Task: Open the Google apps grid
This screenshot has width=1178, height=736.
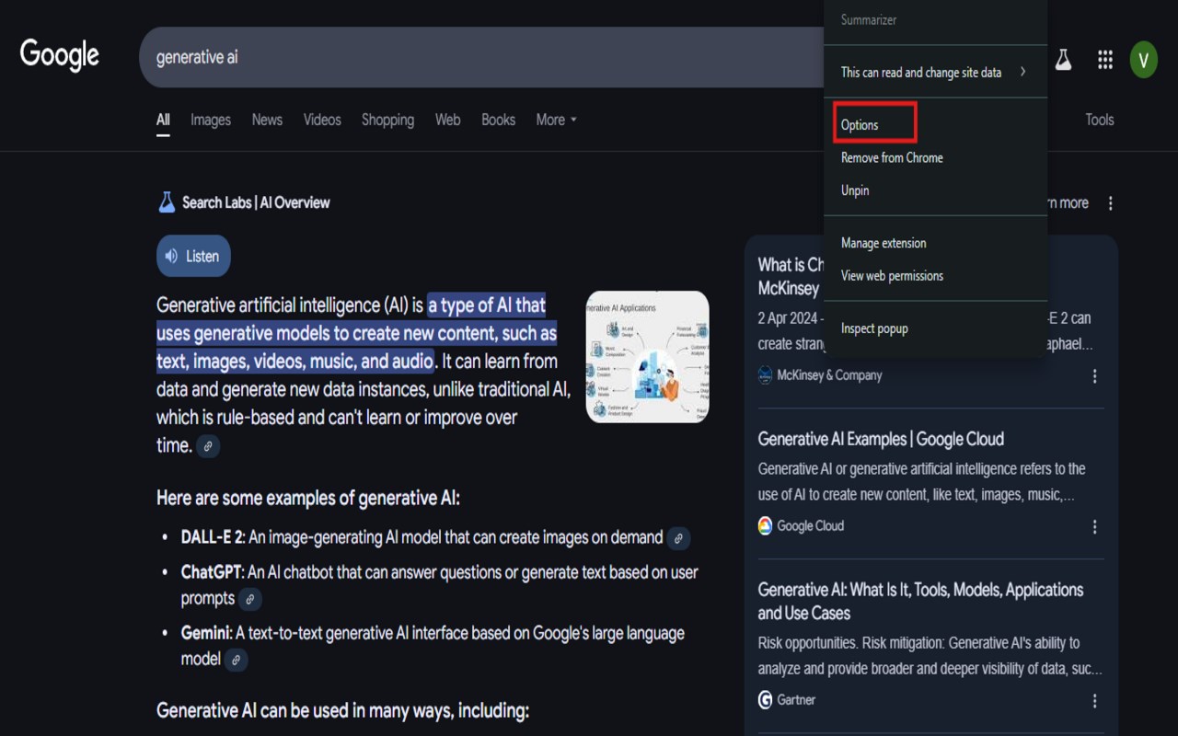Action: (x=1105, y=60)
